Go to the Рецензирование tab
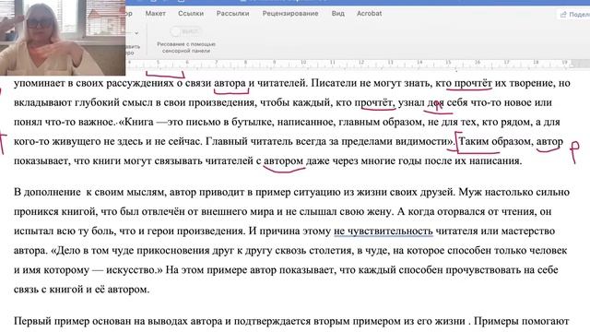 point(290,13)
